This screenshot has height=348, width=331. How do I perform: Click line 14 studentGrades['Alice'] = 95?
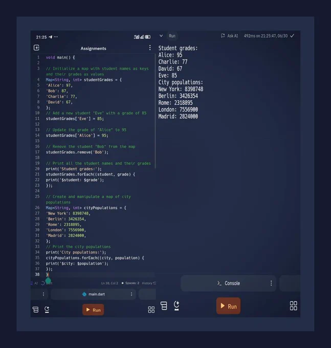[x=77, y=135]
